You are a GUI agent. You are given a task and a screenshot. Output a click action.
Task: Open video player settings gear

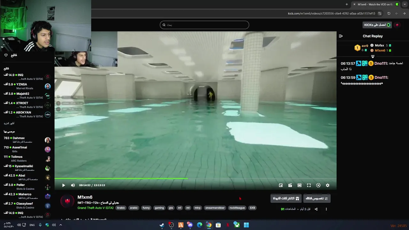coord(328,185)
